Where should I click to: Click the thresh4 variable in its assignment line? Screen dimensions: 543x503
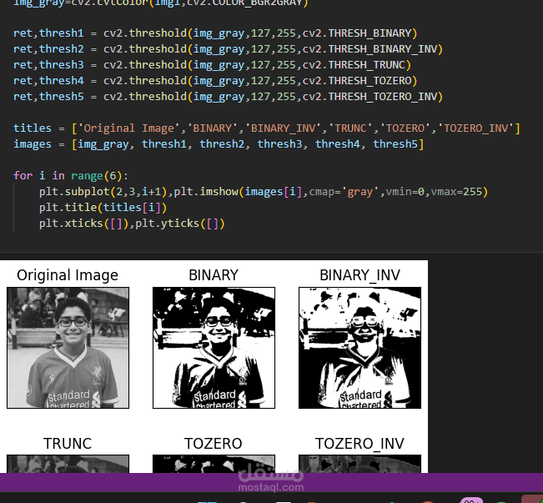(x=61, y=81)
